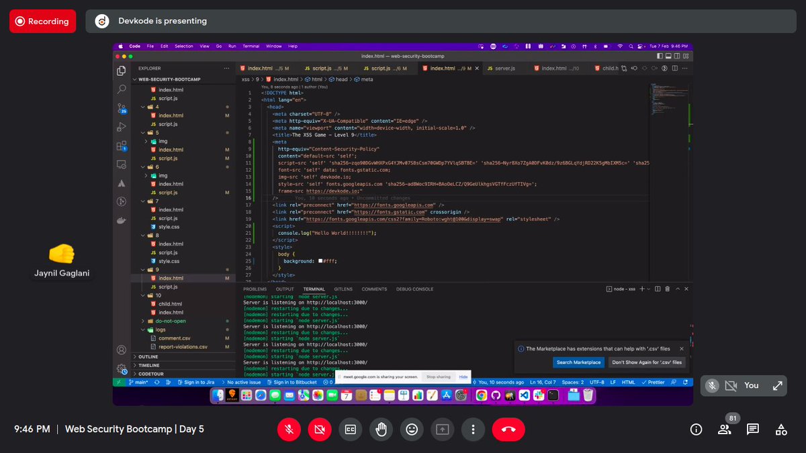Turn on camera in Meet bottom bar

(x=320, y=429)
